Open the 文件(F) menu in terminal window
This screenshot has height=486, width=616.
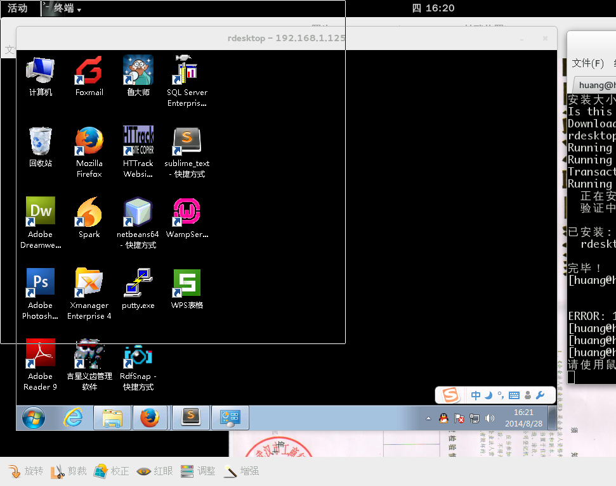(587, 63)
